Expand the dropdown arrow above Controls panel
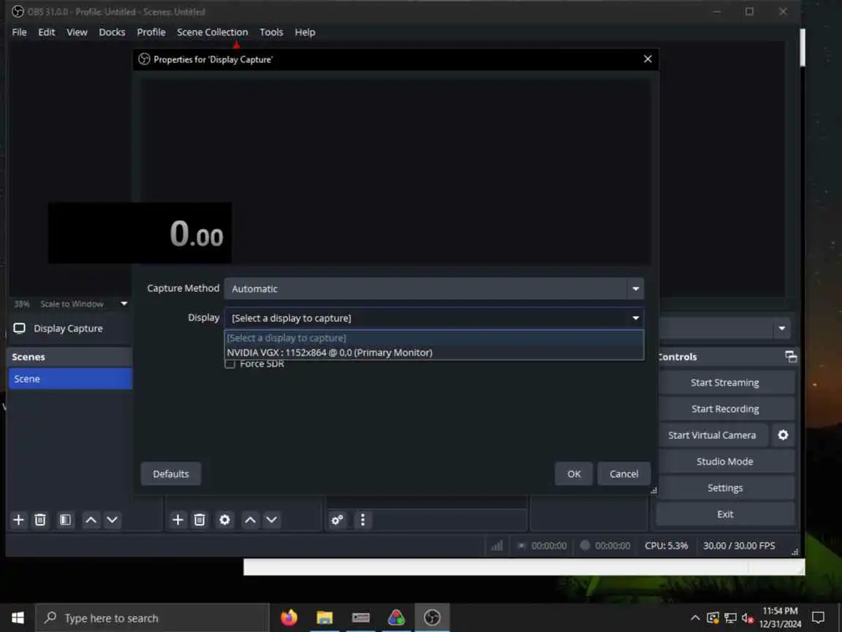 click(781, 328)
